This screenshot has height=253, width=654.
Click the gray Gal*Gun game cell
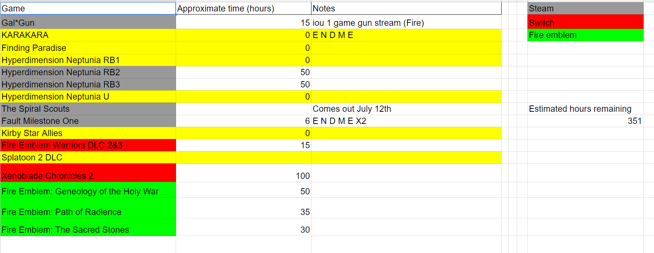click(x=88, y=22)
